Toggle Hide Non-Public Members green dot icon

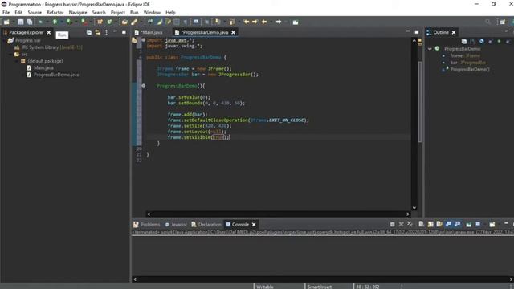point(499,41)
